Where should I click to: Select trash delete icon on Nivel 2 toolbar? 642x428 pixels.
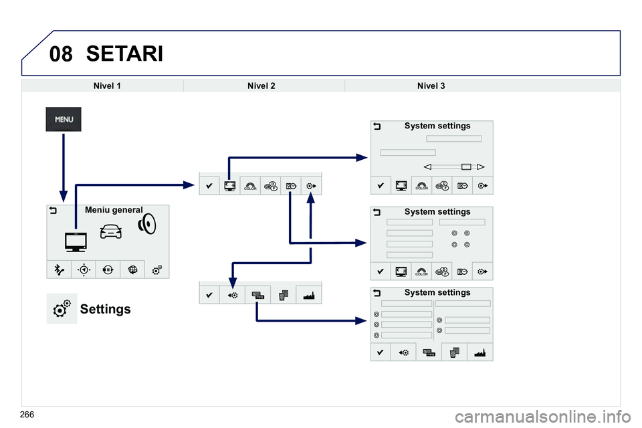click(284, 295)
